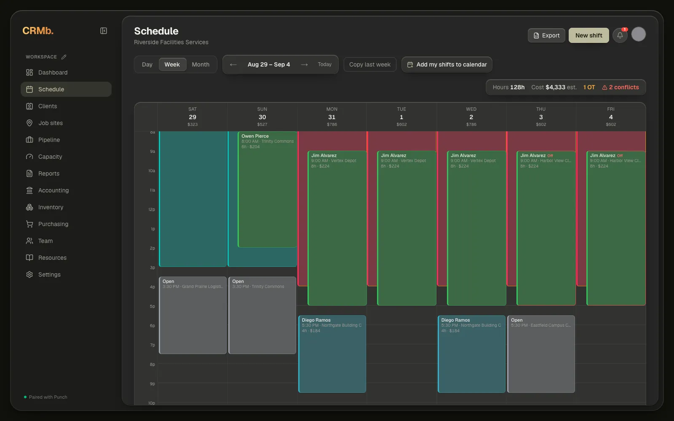The image size is (674, 421).
Task: Open Team in sidebar
Action: 66,241
